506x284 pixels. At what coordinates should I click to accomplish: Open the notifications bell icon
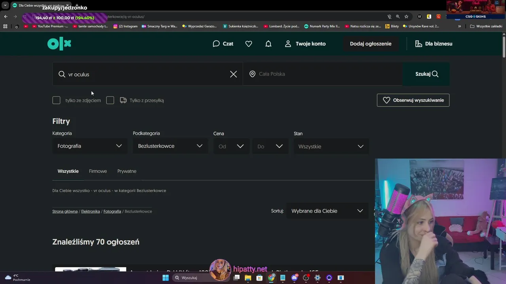(x=268, y=44)
